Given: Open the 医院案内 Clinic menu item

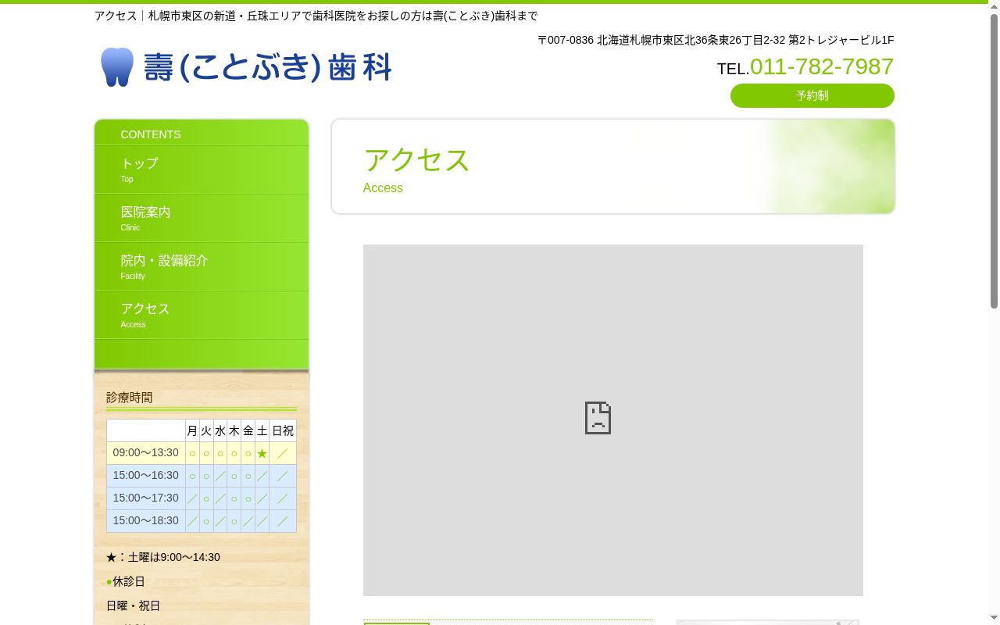Looking at the screenshot, I should (202, 218).
